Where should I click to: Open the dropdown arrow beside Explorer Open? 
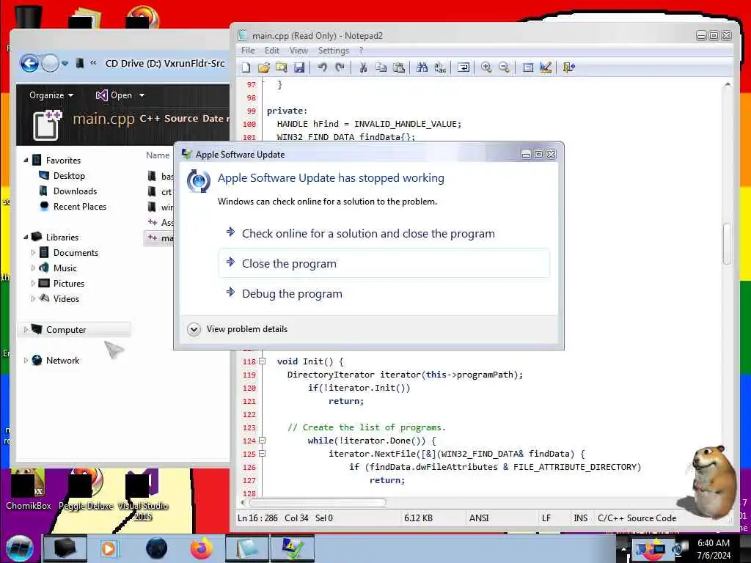pos(142,95)
